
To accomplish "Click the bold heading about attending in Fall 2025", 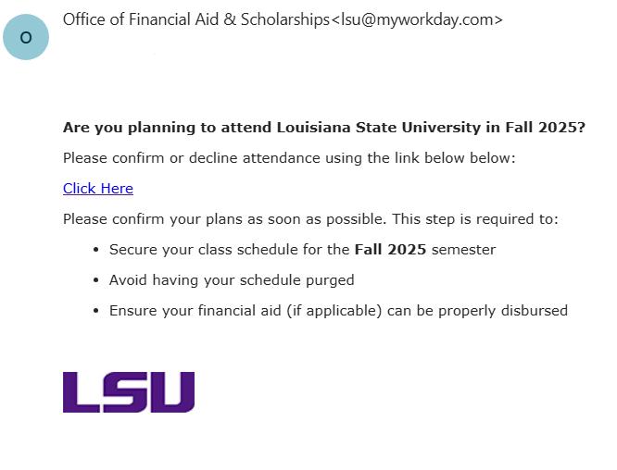I will pyautogui.click(x=324, y=128).
